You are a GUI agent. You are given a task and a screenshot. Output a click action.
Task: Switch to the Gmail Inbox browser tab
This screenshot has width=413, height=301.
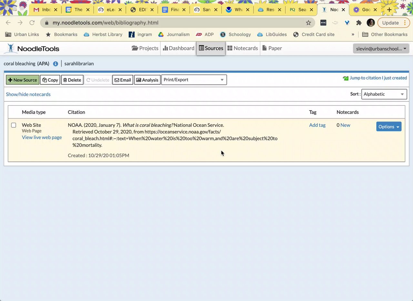click(46, 10)
